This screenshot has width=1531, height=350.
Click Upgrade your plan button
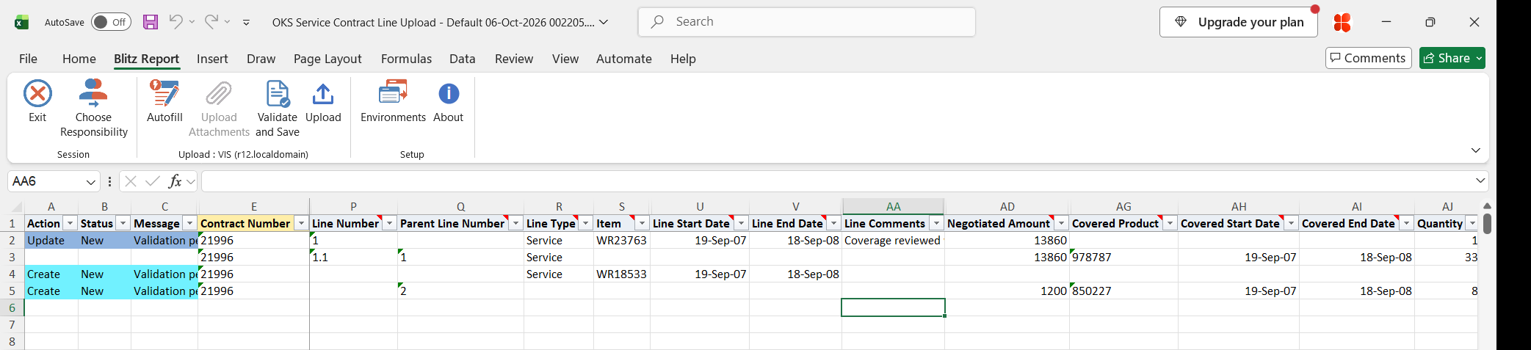pos(1239,22)
